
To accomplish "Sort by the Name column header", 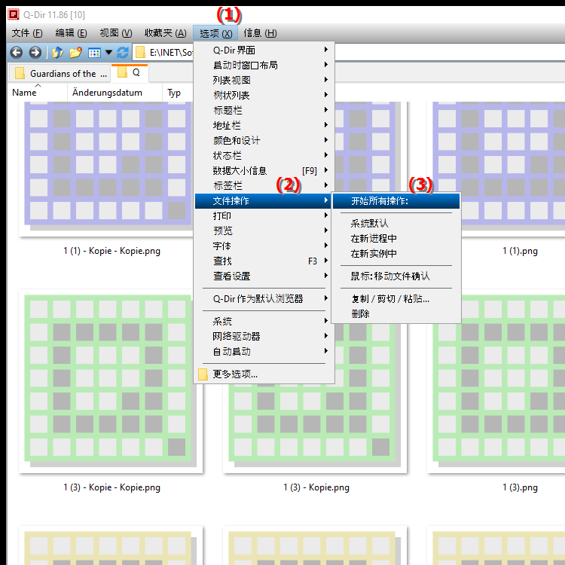I will (38, 93).
